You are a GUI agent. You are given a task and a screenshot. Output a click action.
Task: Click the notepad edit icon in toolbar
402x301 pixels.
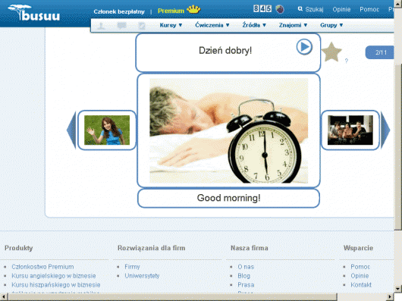(142, 26)
